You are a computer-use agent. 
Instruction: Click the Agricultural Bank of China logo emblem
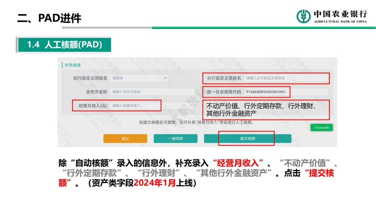[x=303, y=16]
